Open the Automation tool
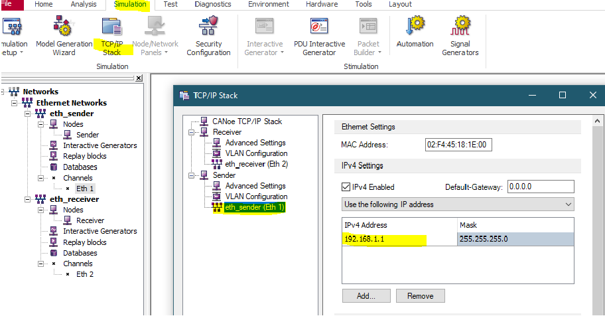605x316 pixels. 415,32
